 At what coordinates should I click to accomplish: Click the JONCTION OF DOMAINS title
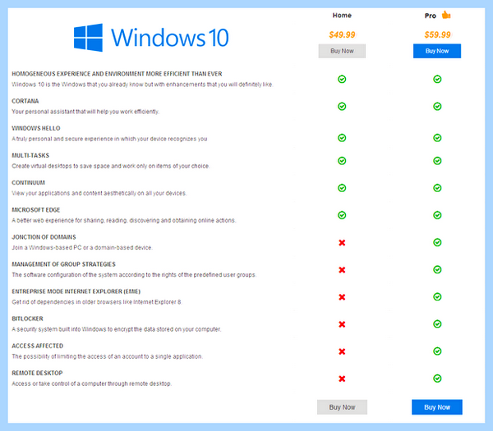click(44, 237)
